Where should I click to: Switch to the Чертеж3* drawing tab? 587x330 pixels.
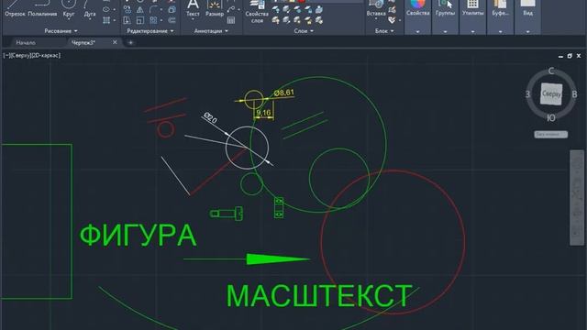point(83,43)
